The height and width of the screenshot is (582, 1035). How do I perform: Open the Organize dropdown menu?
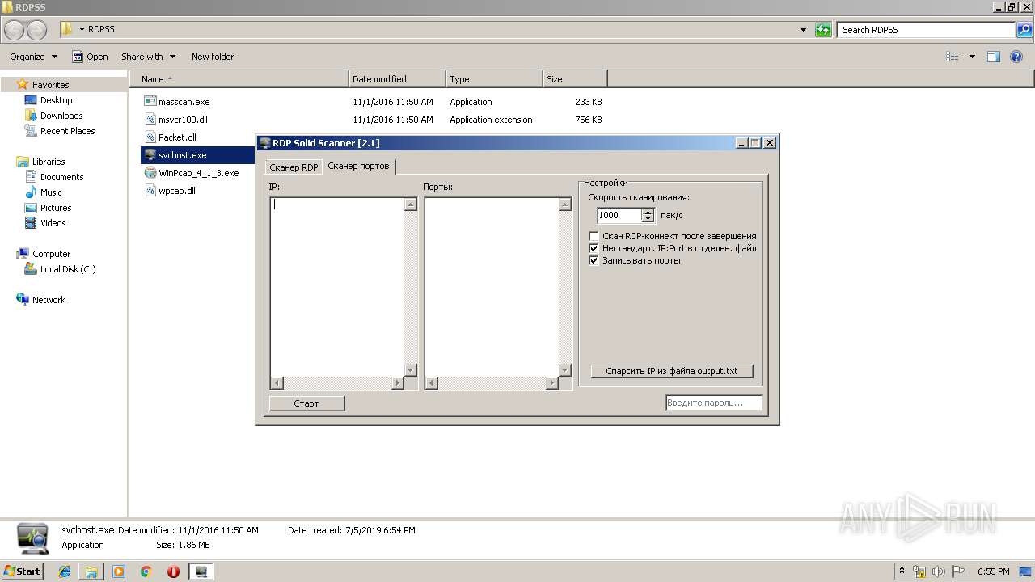[x=33, y=57]
